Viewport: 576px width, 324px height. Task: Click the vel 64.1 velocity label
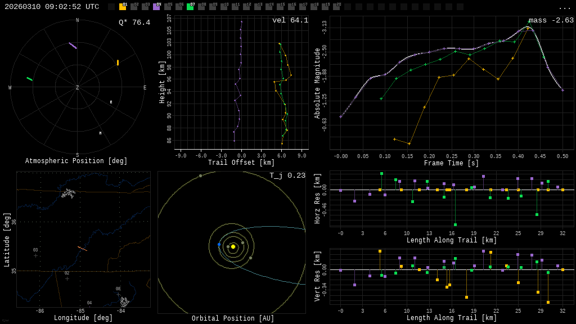pos(290,20)
